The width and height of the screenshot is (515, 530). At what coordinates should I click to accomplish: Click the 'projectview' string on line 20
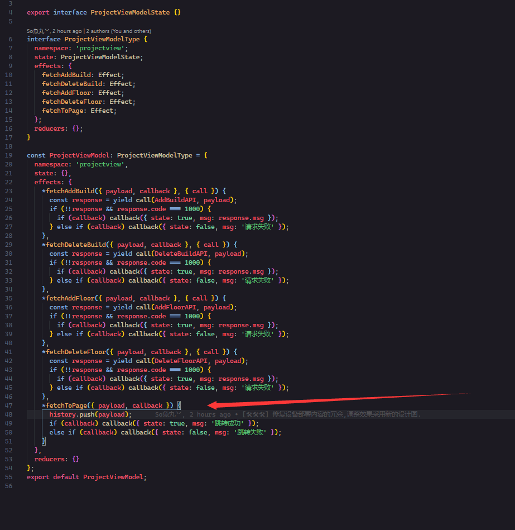pyautogui.click(x=100, y=165)
